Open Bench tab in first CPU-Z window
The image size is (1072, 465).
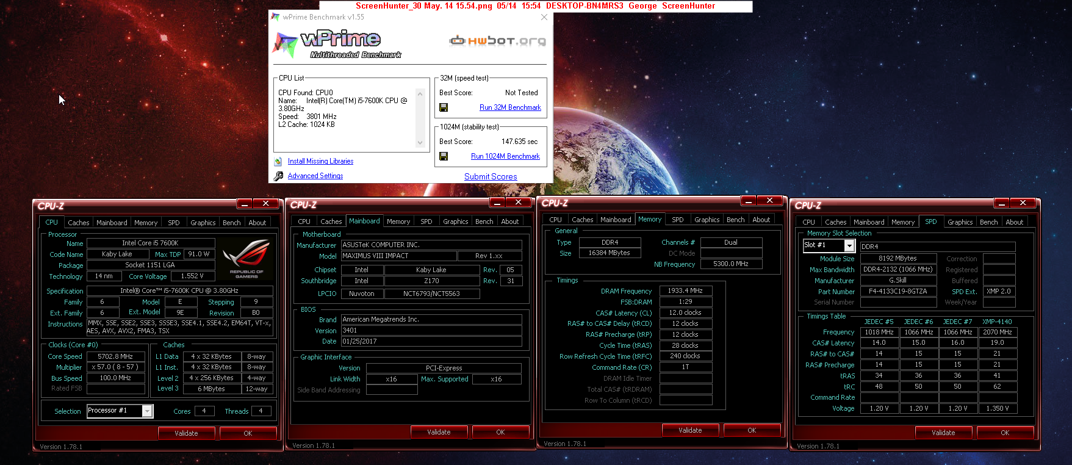232,223
